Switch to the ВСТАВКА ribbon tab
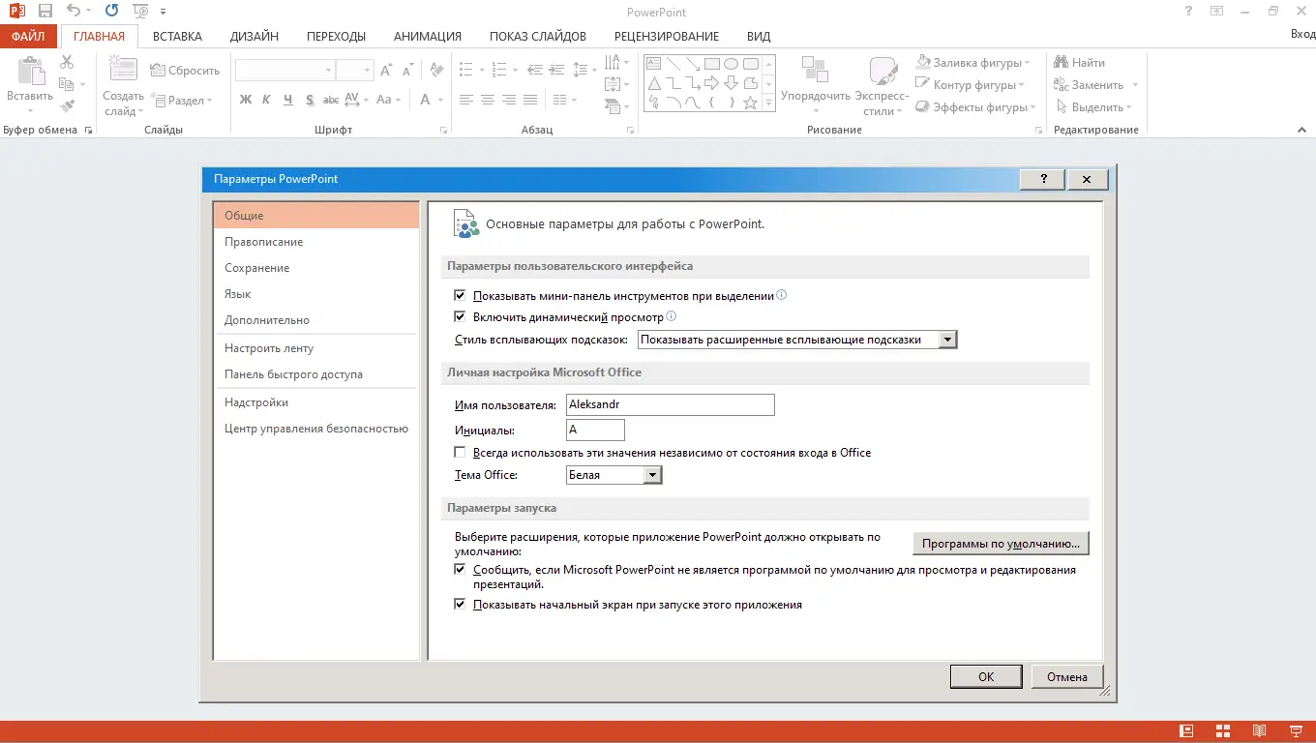Viewport: 1316px width, 743px height. [177, 37]
